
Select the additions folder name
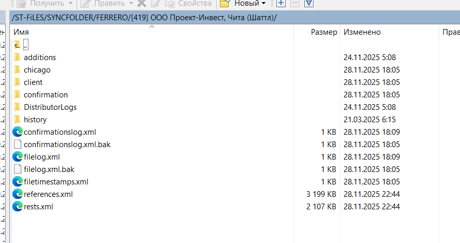coord(40,58)
